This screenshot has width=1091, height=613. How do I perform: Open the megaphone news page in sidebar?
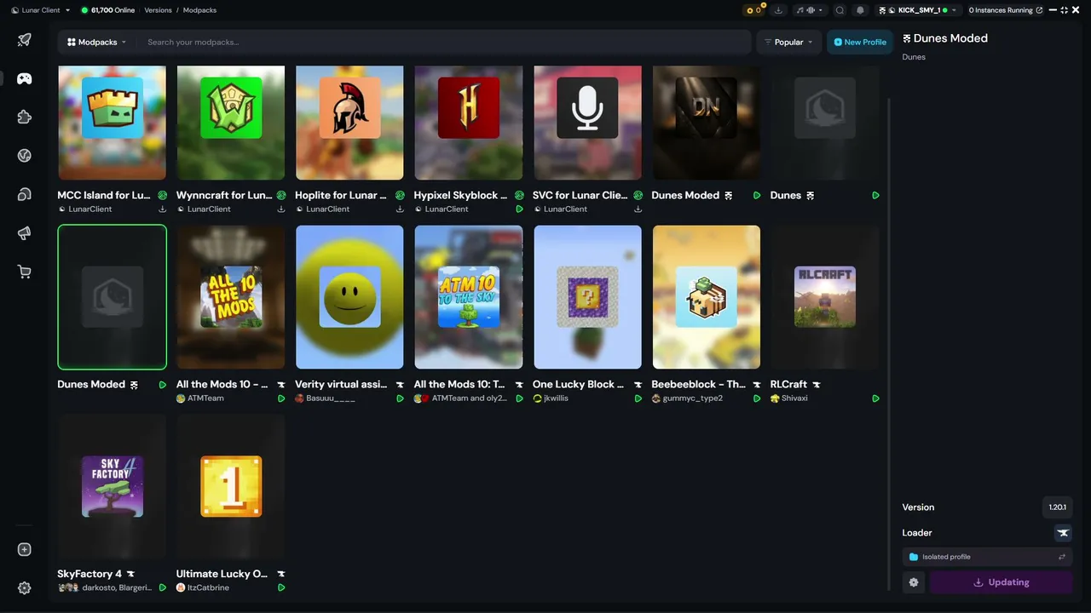(x=25, y=233)
